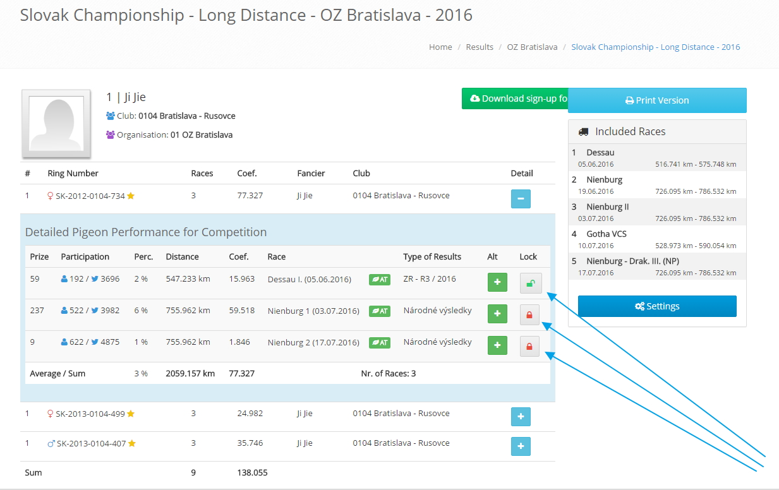779x490 pixels.
Task: Click the Download sign-up form button
Action: click(515, 99)
